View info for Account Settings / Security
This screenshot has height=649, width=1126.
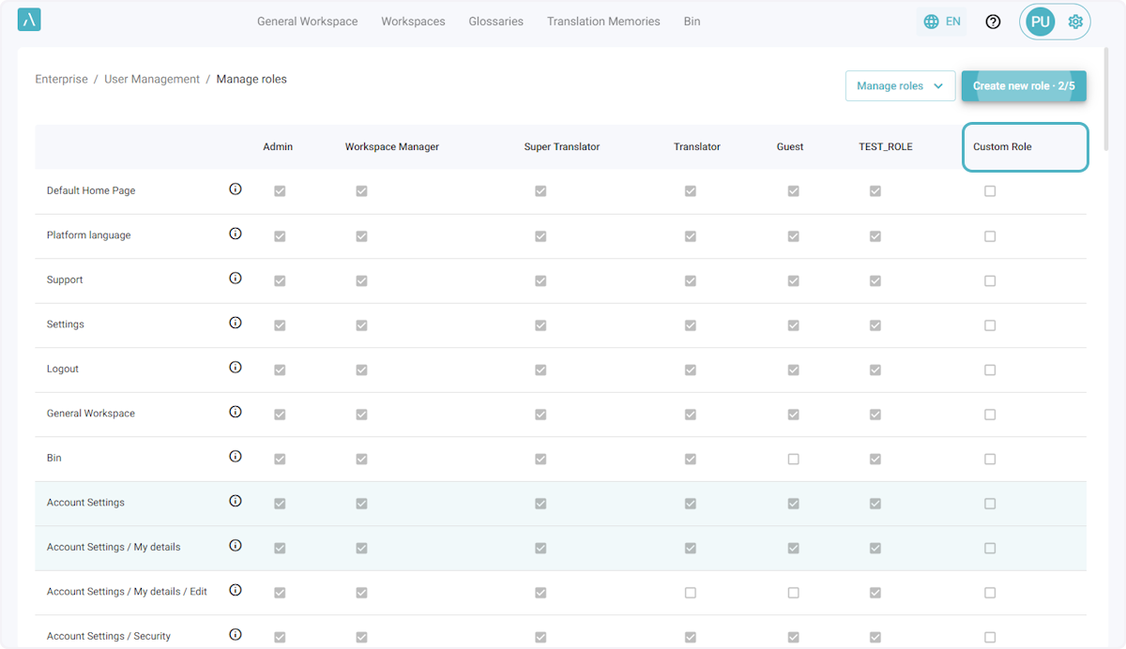pyautogui.click(x=236, y=635)
